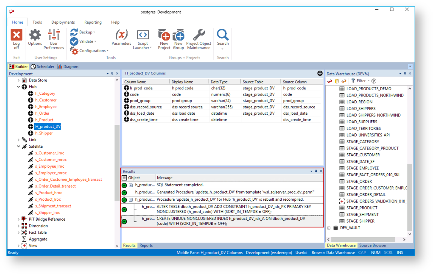The width and height of the screenshot is (433, 274).
Task: Open the Parameters icon
Action: click(x=121, y=35)
